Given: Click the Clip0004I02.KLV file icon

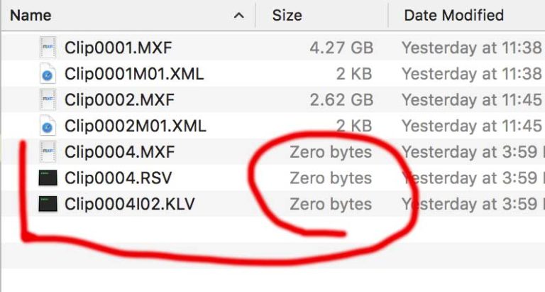Looking at the screenshot, I should 48,205.
